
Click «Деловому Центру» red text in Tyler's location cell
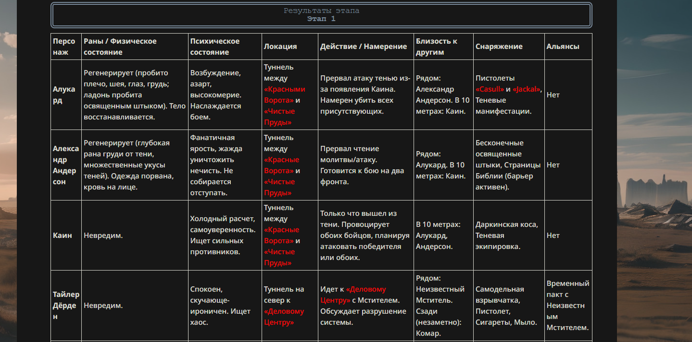[x=284, y=317]
